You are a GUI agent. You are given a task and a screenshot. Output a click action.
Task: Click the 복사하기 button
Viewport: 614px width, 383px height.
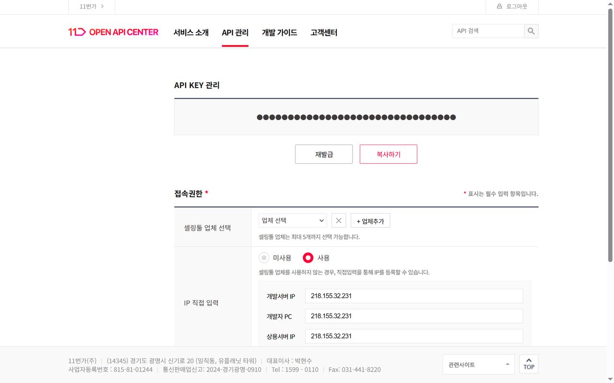click(x=389, y=154)
